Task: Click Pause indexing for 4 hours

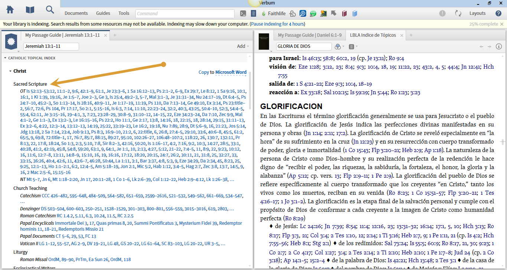Action: 277,24
